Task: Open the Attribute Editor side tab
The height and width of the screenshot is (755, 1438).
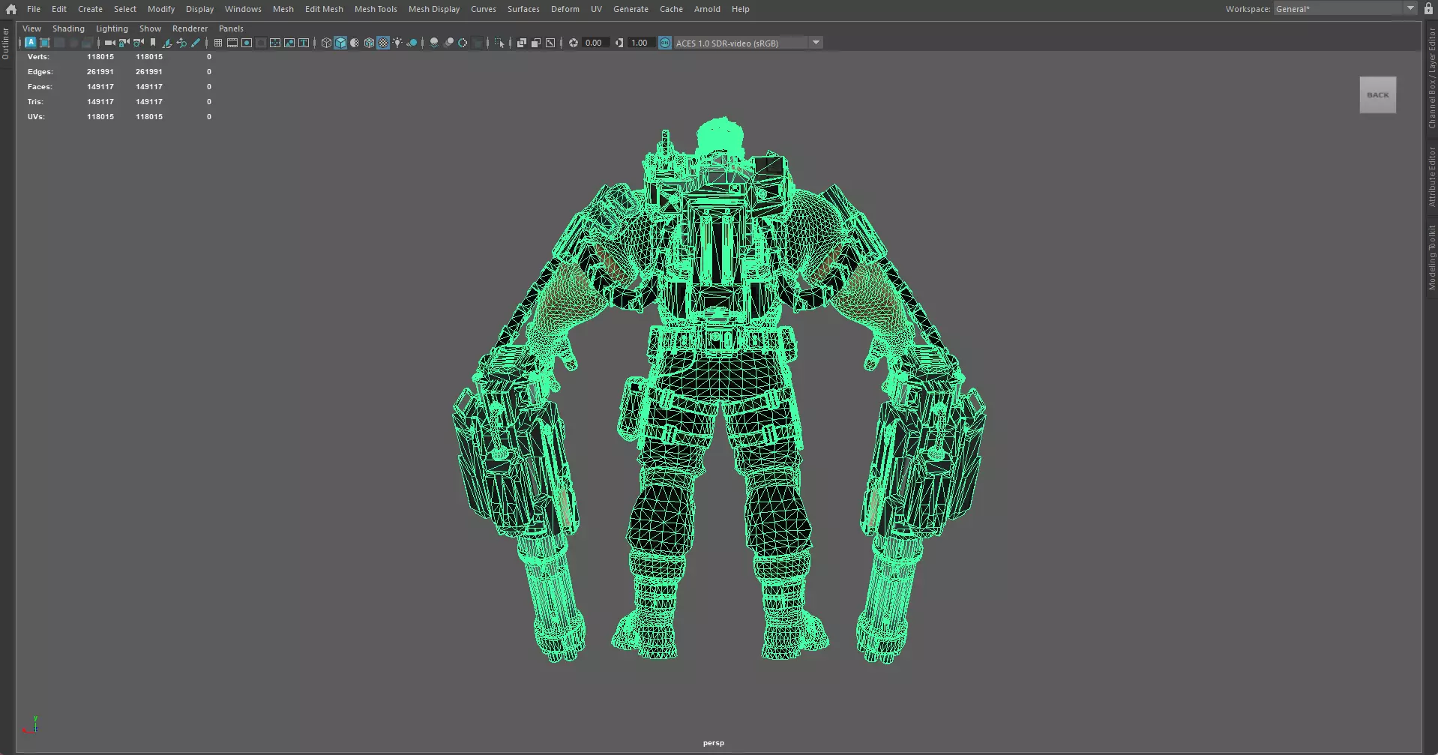Action: click(x=1431, y=177)
